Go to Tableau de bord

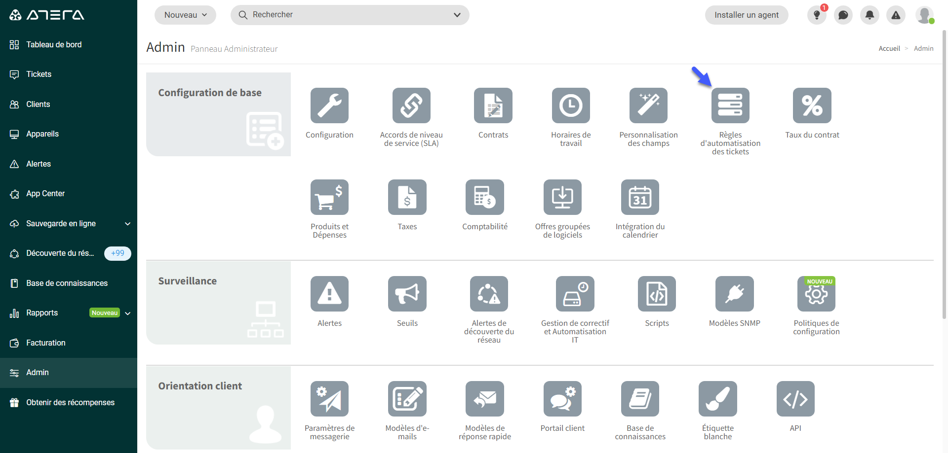tap(69, 44)
